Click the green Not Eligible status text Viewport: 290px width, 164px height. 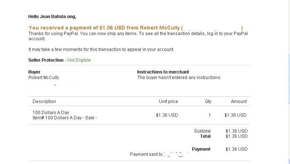(79, 60)
